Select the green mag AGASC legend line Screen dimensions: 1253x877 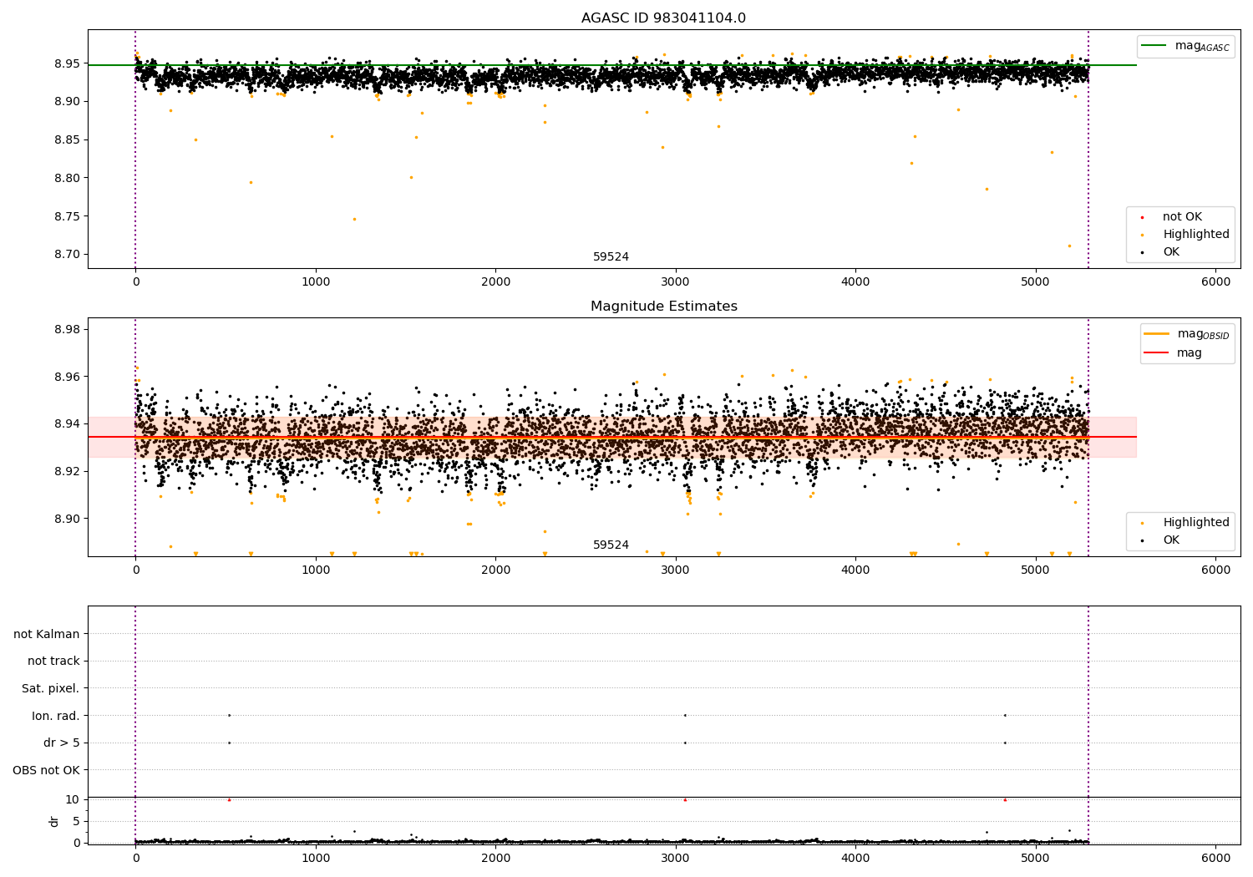[x=1154, y=46]
